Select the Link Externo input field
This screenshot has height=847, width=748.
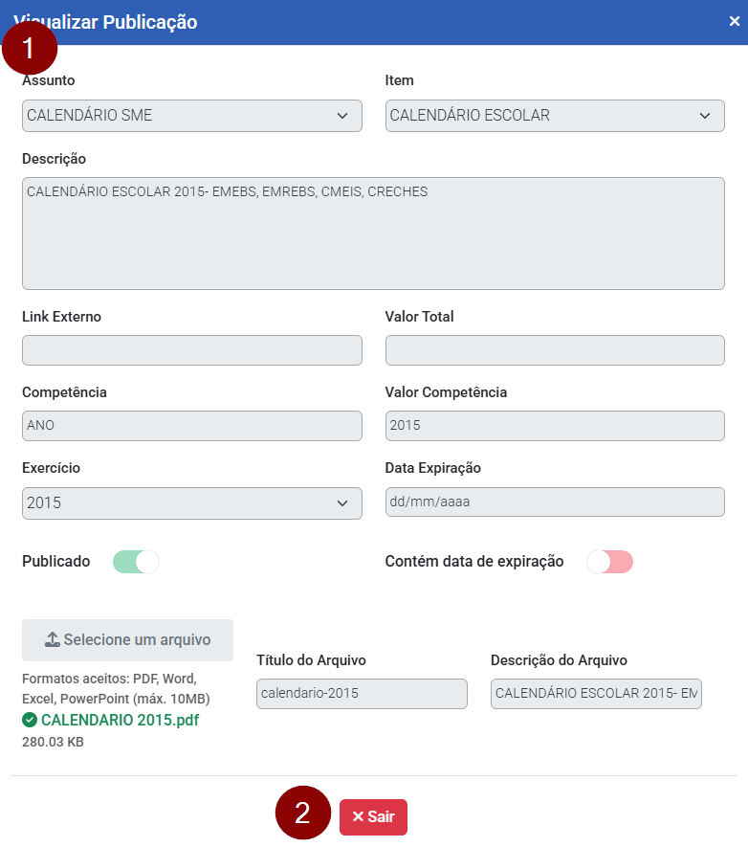tap(191, 350)
